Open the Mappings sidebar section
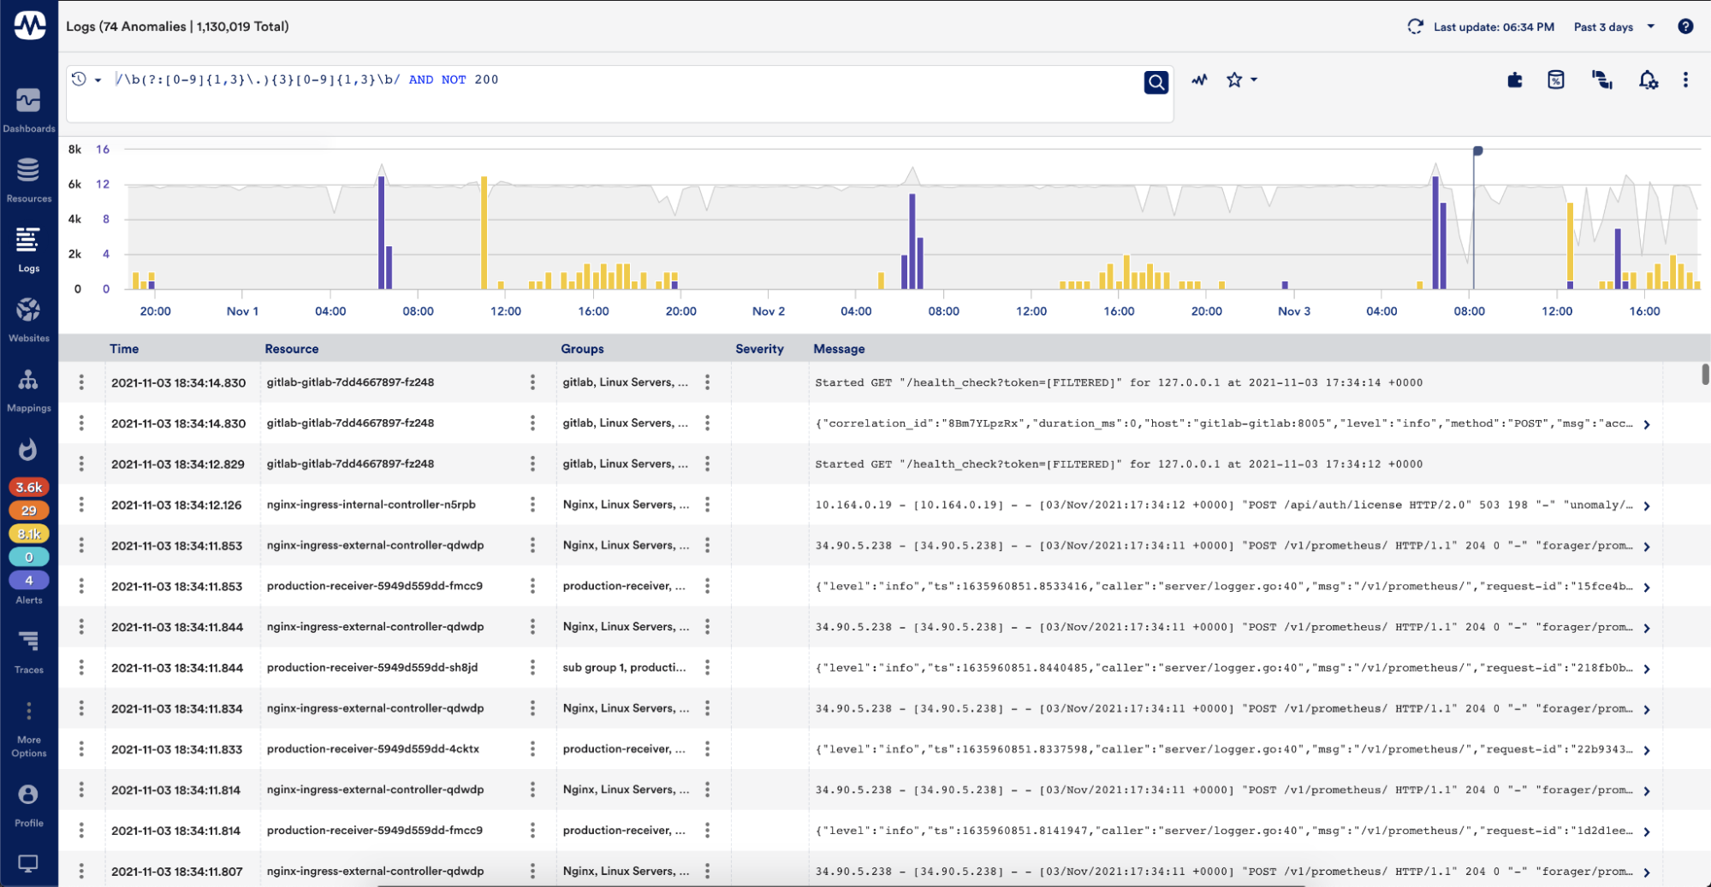The height and width of the screenshot is (887, 1711). (x=28, y=390)
